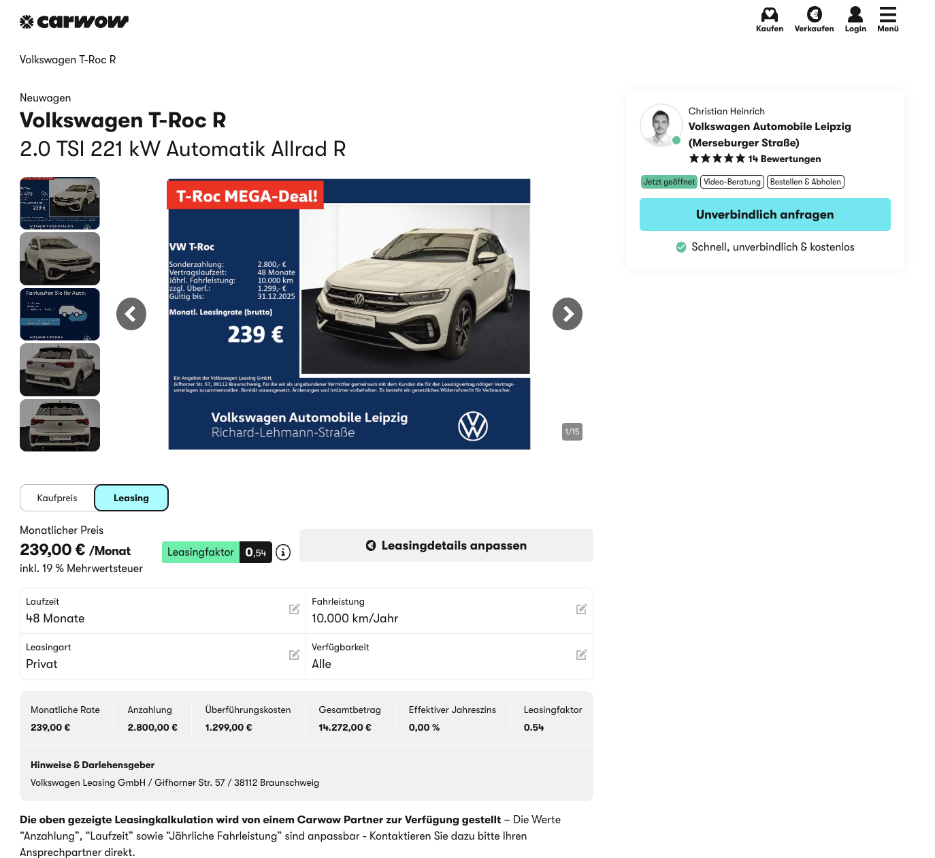The height and width of the screenshot is (858, 935).
Task: Click the carwow logo
Action: click(x=74, y=22)
